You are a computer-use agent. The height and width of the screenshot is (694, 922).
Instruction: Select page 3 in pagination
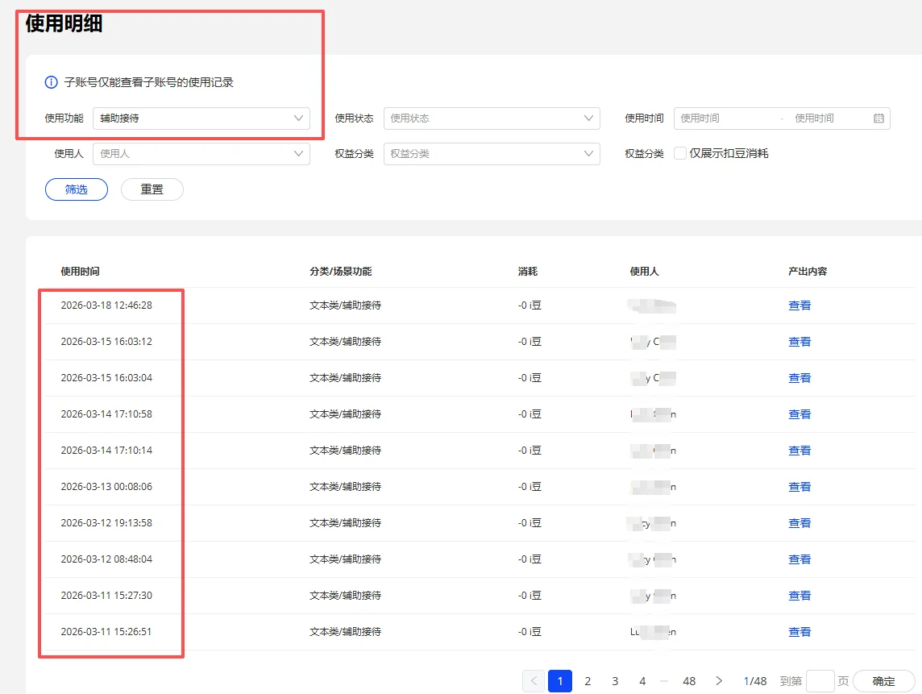pyautogui.click(x=615, y=681)
